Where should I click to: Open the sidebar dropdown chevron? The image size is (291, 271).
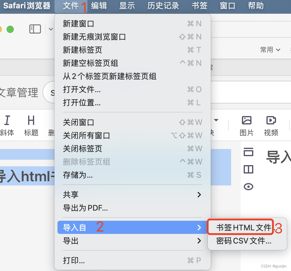51,29
